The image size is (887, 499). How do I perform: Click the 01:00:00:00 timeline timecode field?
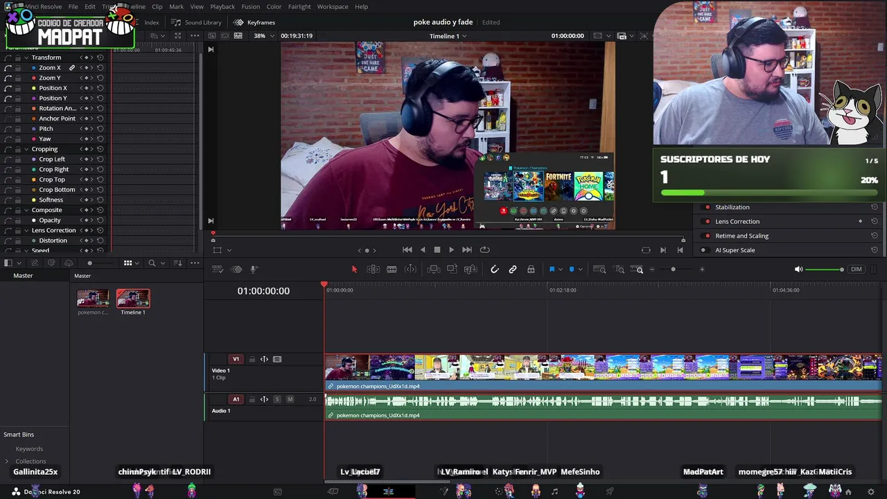point(263,291)
